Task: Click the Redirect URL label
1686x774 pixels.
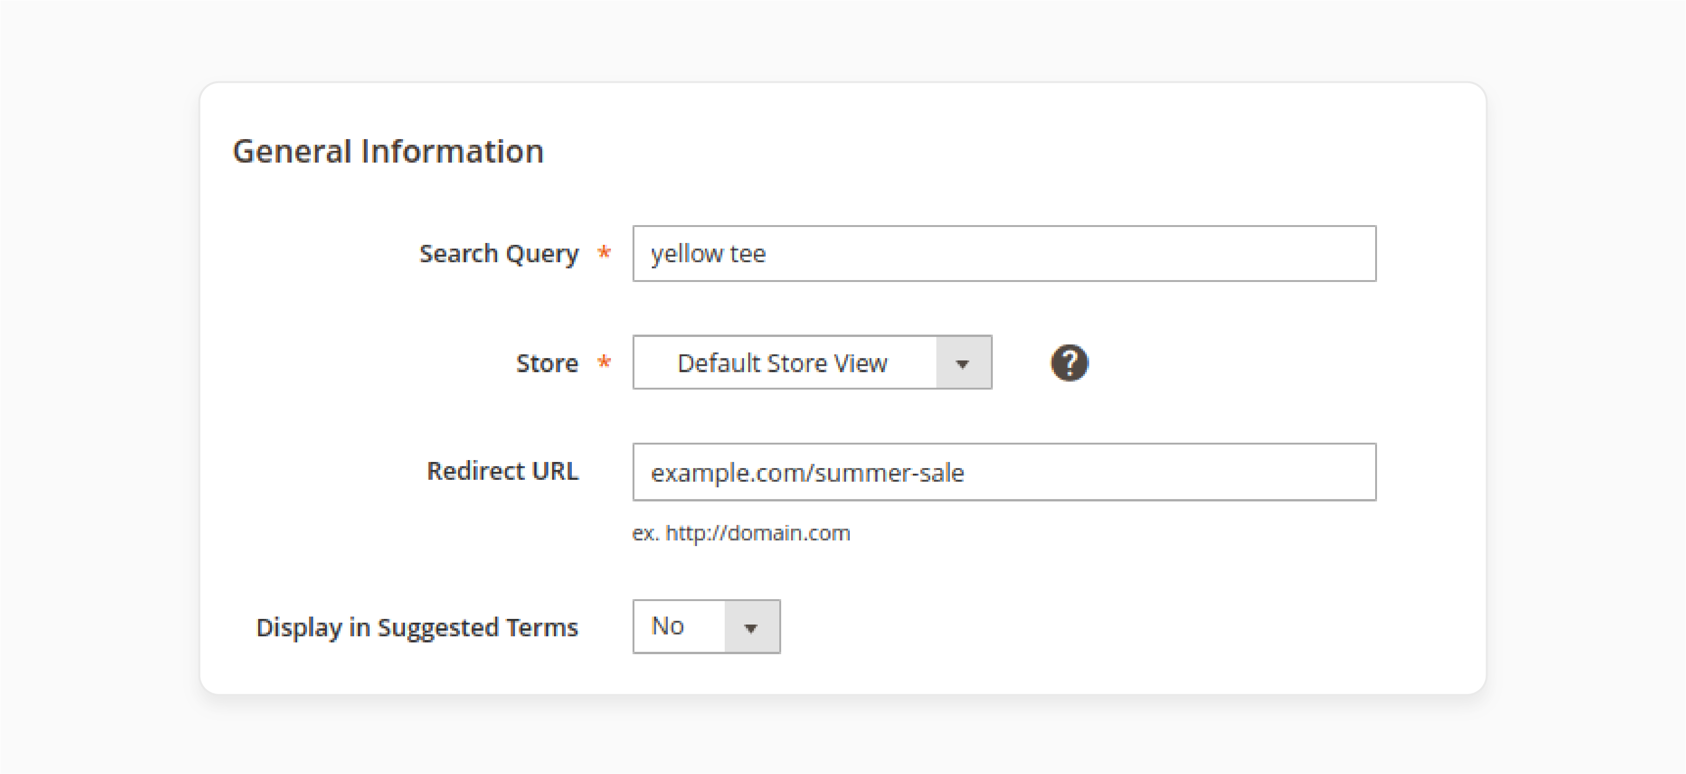Action: coord(503,471)
